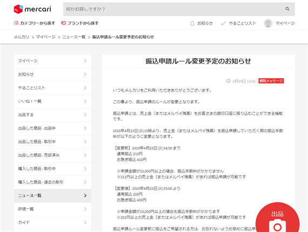Viewport: 308px width, 232px height.
Task: Click chevron on ニュース一覧 row
Action: (85, 196)
